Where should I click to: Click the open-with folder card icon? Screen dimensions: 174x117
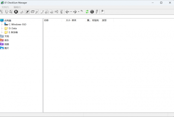[x=32, y=12]
